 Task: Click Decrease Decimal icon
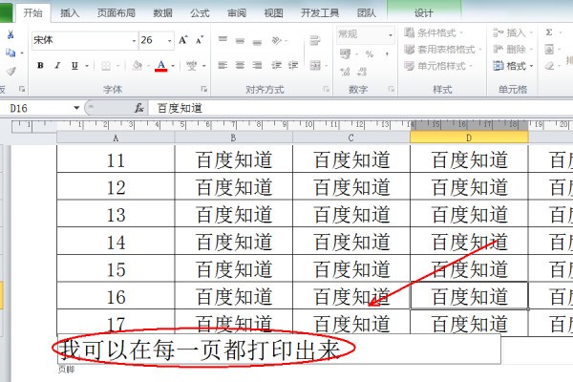pyautogui.click(x=362, y=72)
